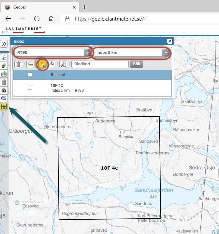Click the grayed-out browser forward arrow
219x234 pixels.
[x=22, y=19]
